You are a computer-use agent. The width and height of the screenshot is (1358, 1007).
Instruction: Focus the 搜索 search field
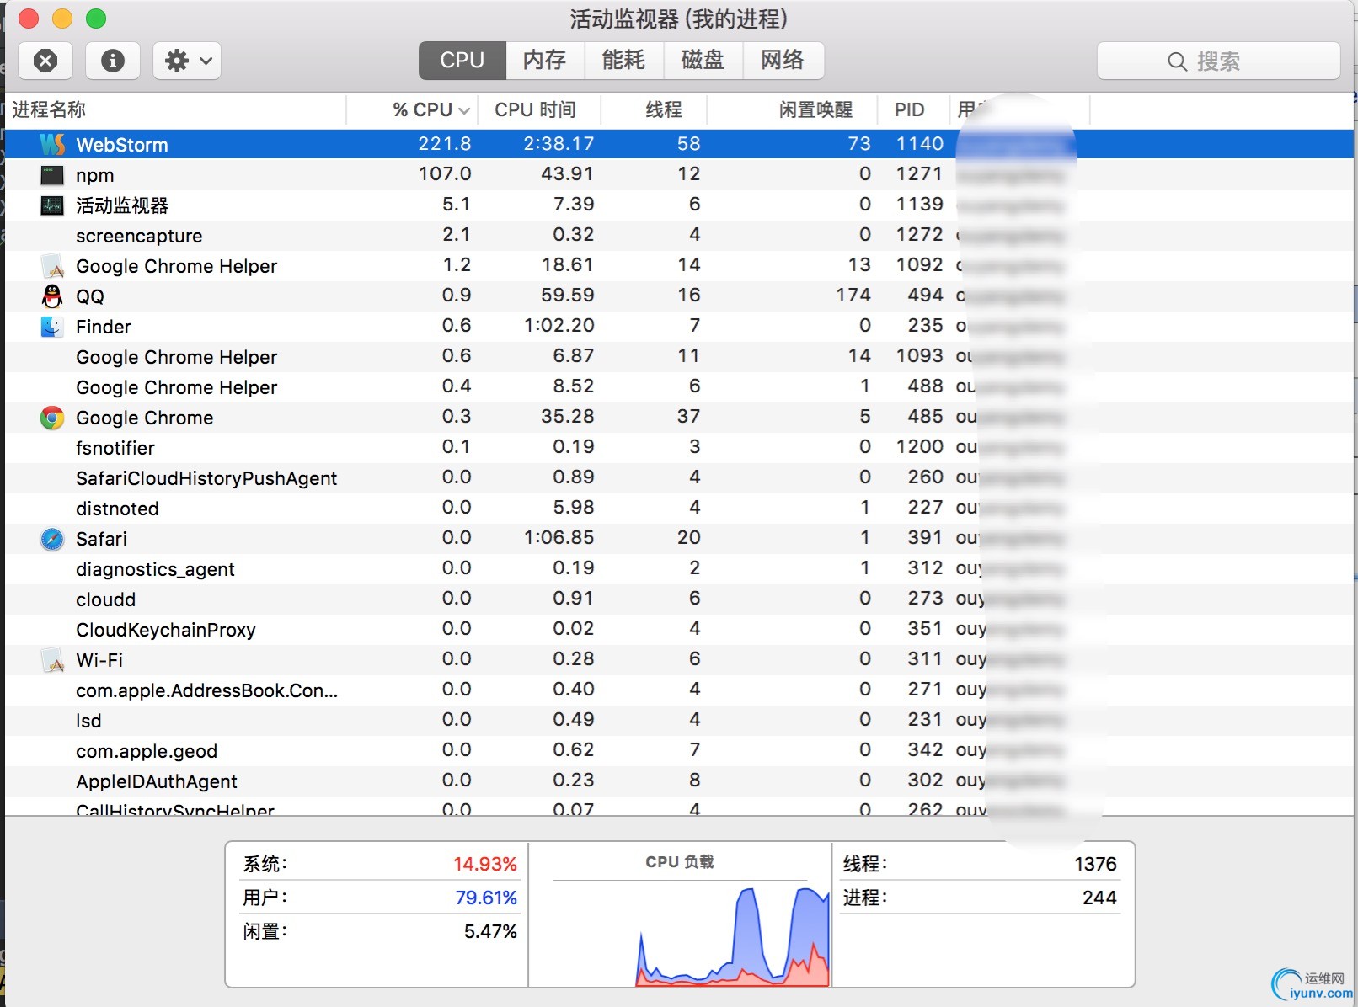click(1218, 61)
